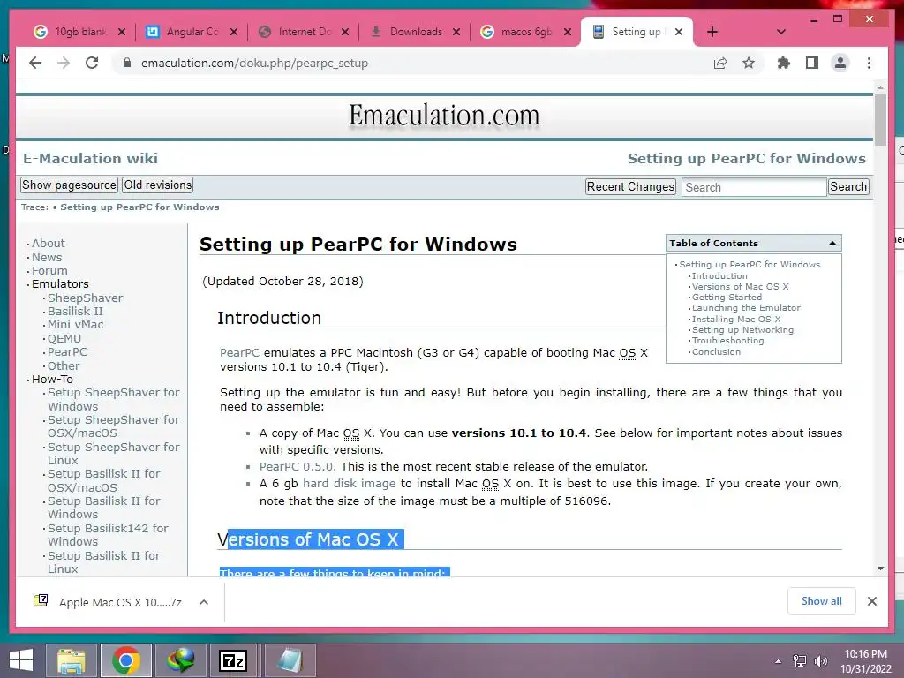Open Internet Download Manager from taskbar
Image resolution: width=904 pixels, height=678 pixels.
pyautogui.click(x=180, y=660)
